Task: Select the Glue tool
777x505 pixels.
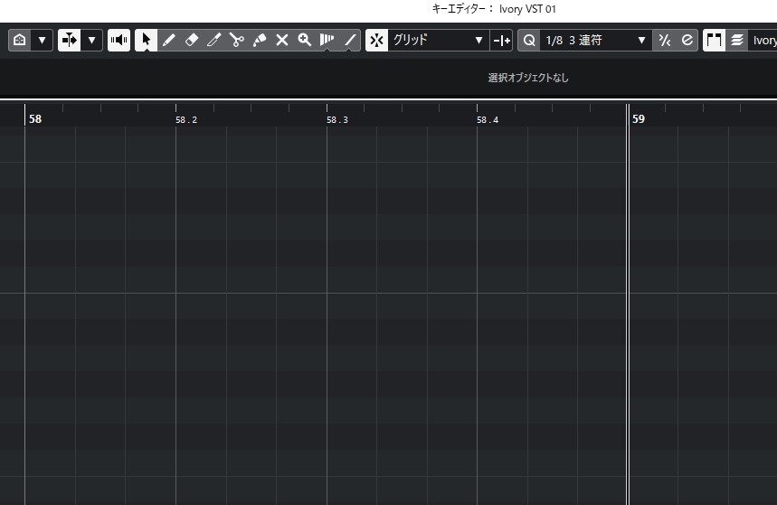Action: coord(260,41)
